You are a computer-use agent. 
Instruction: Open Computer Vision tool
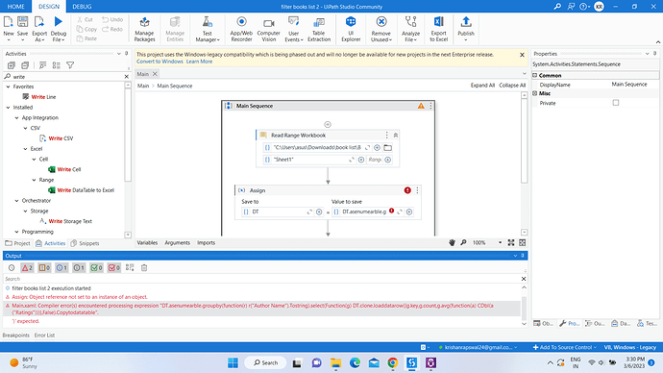[x=268, y=29]
